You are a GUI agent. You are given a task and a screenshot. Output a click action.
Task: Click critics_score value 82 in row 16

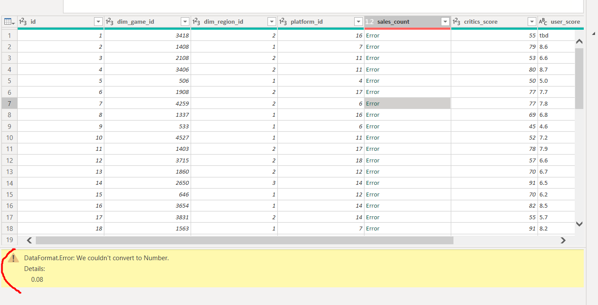coord(494,205)
